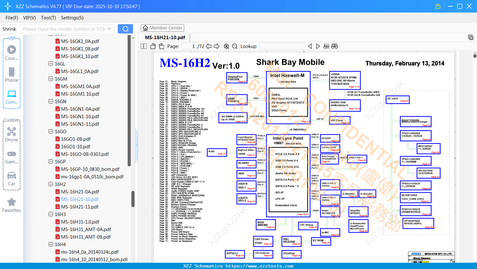Collapse the 16H4 folder

tap(51, 244)
